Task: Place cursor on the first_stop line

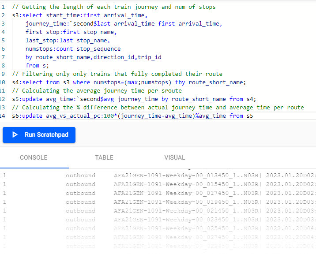Action: click(x=71, y=32)
